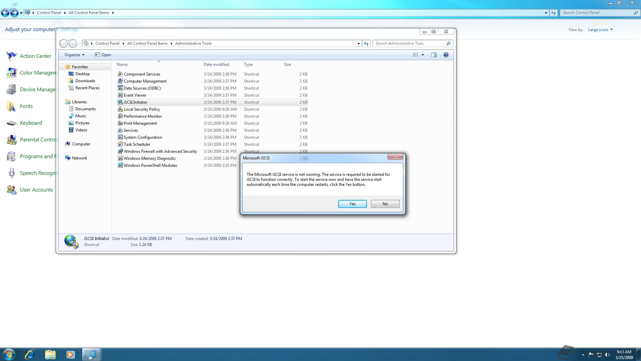Image resolution: width=641 pixels, height=361 pixels.
Task: Click the Print Management icon
Action: (120, 123)
